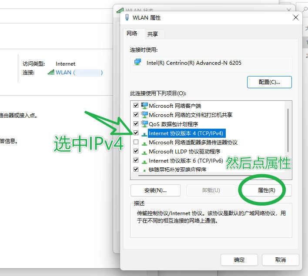This screenshot has width=308, height=276.
Task: Click the vertical scrollbar of the items list
Action: 288,130
